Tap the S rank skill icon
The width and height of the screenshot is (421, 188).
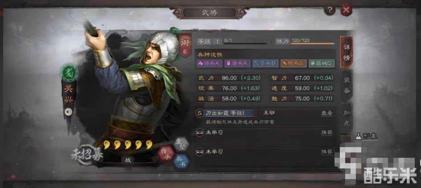[199, 113]
